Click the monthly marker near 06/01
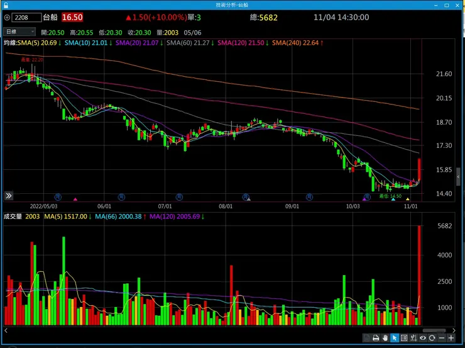The image size is (465, 348). coord(121,197)
